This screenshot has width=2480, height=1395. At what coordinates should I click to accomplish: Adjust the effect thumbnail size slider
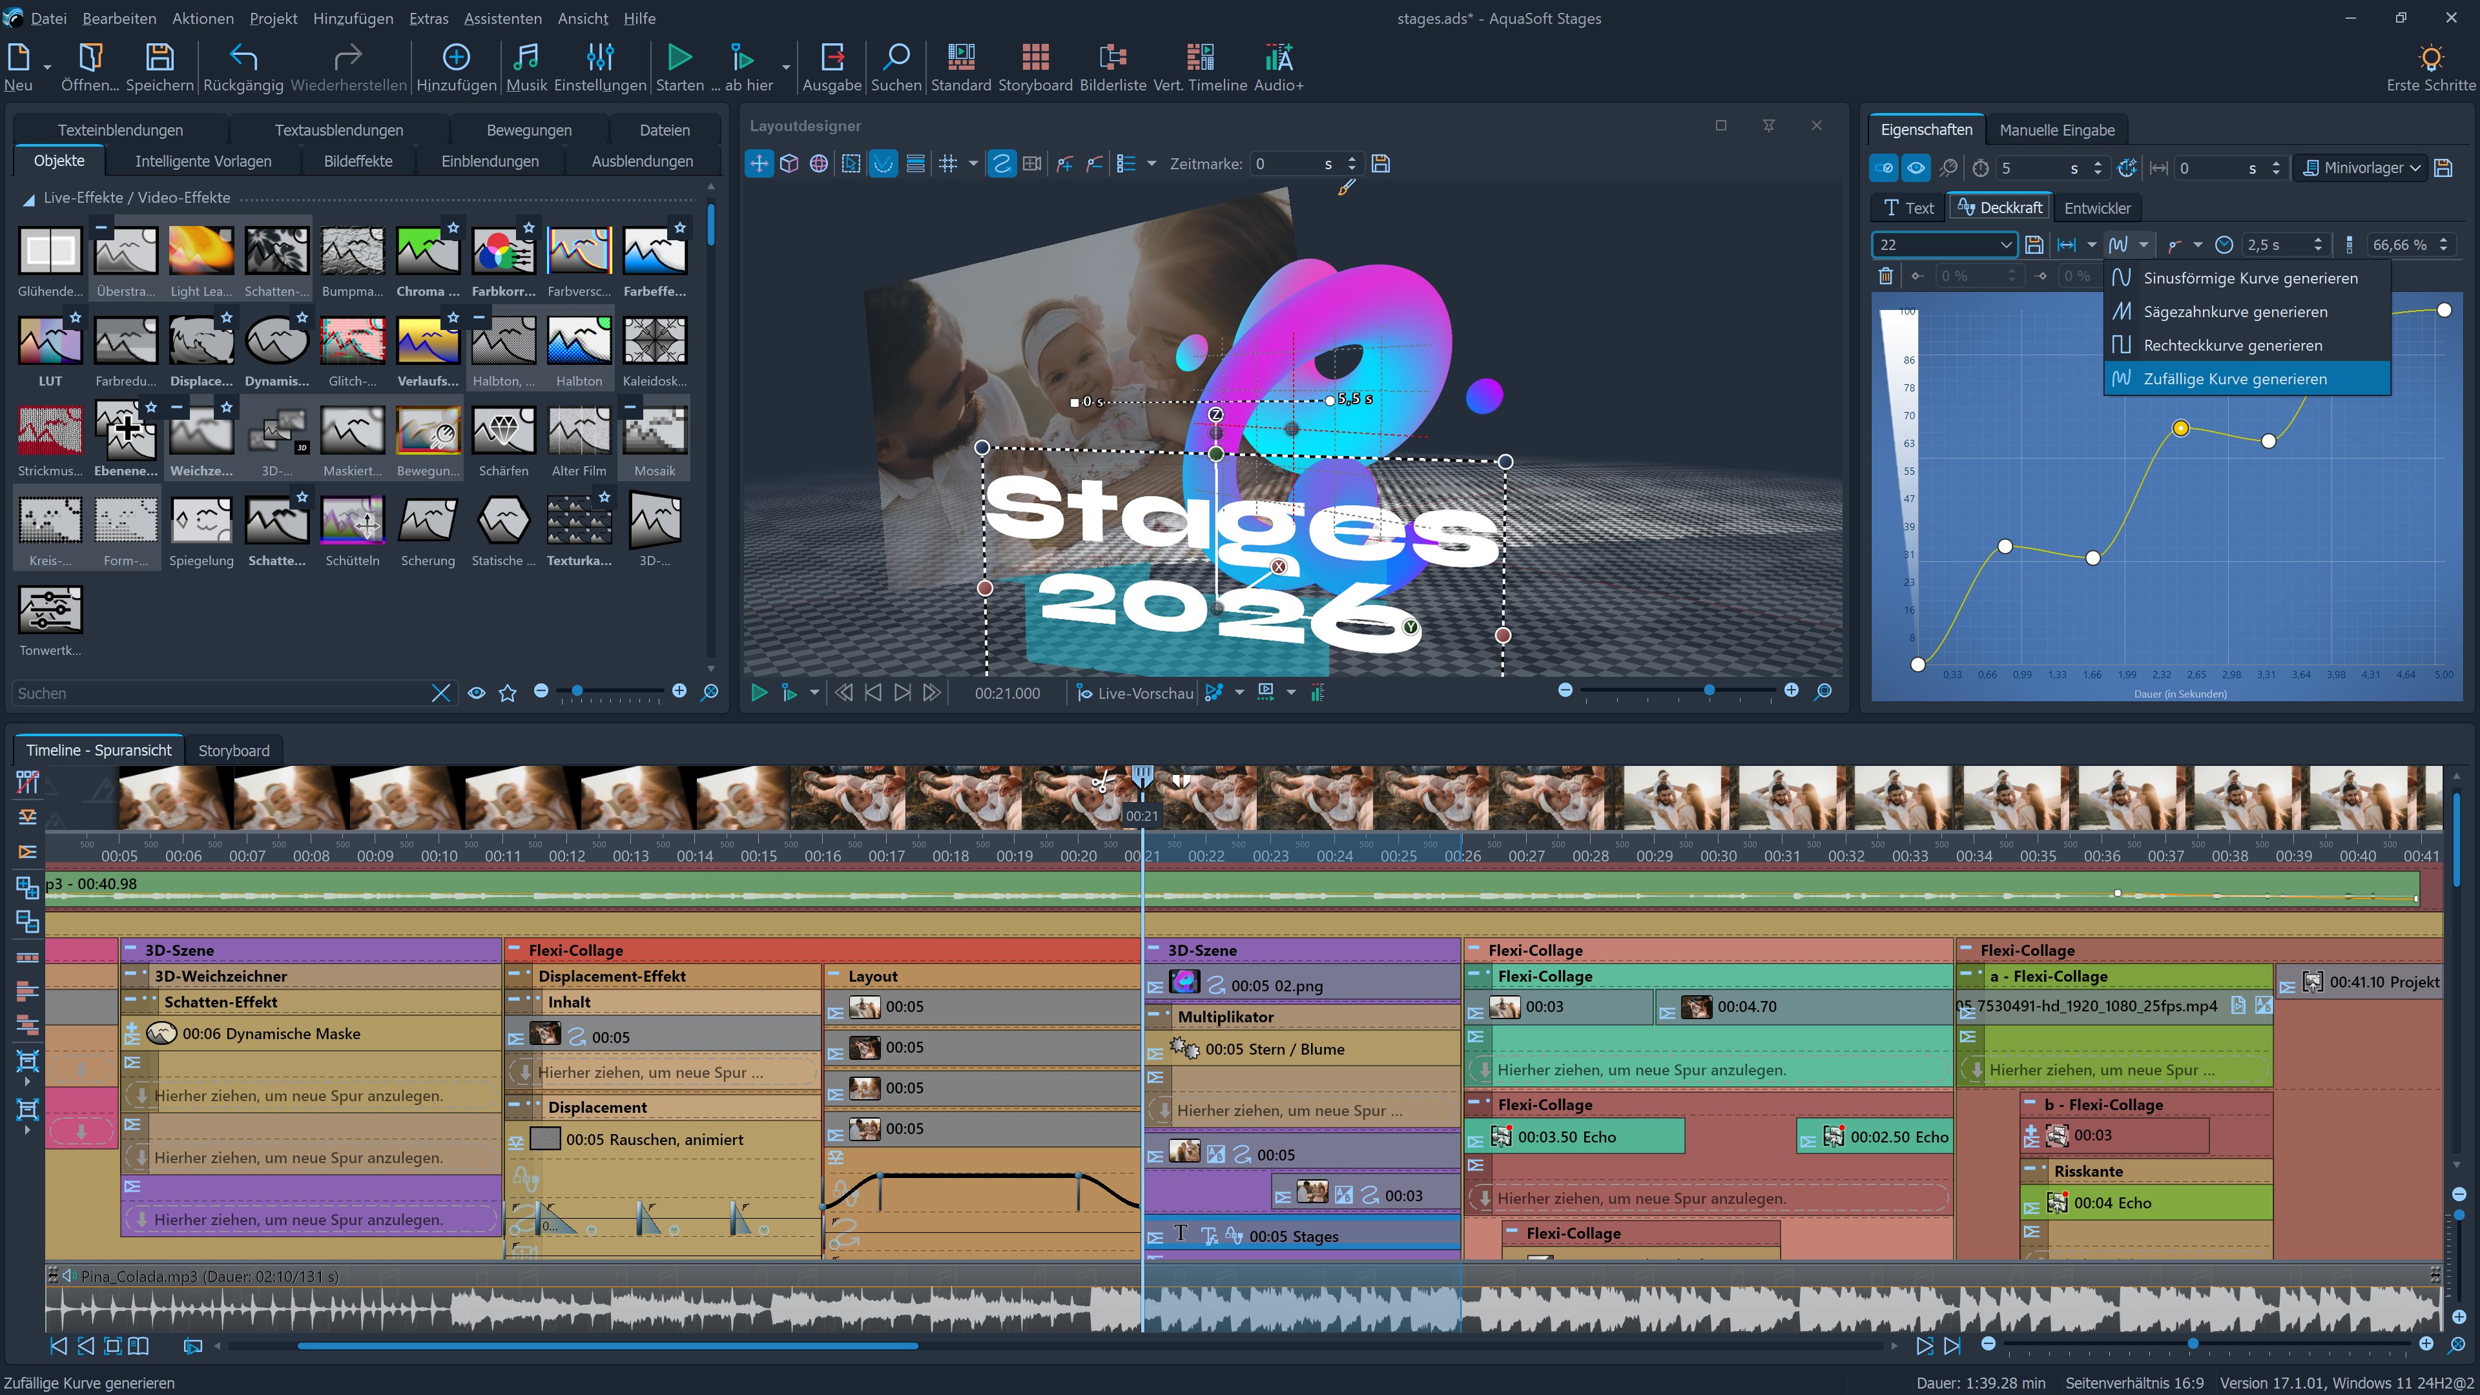(x=577, y=691)
